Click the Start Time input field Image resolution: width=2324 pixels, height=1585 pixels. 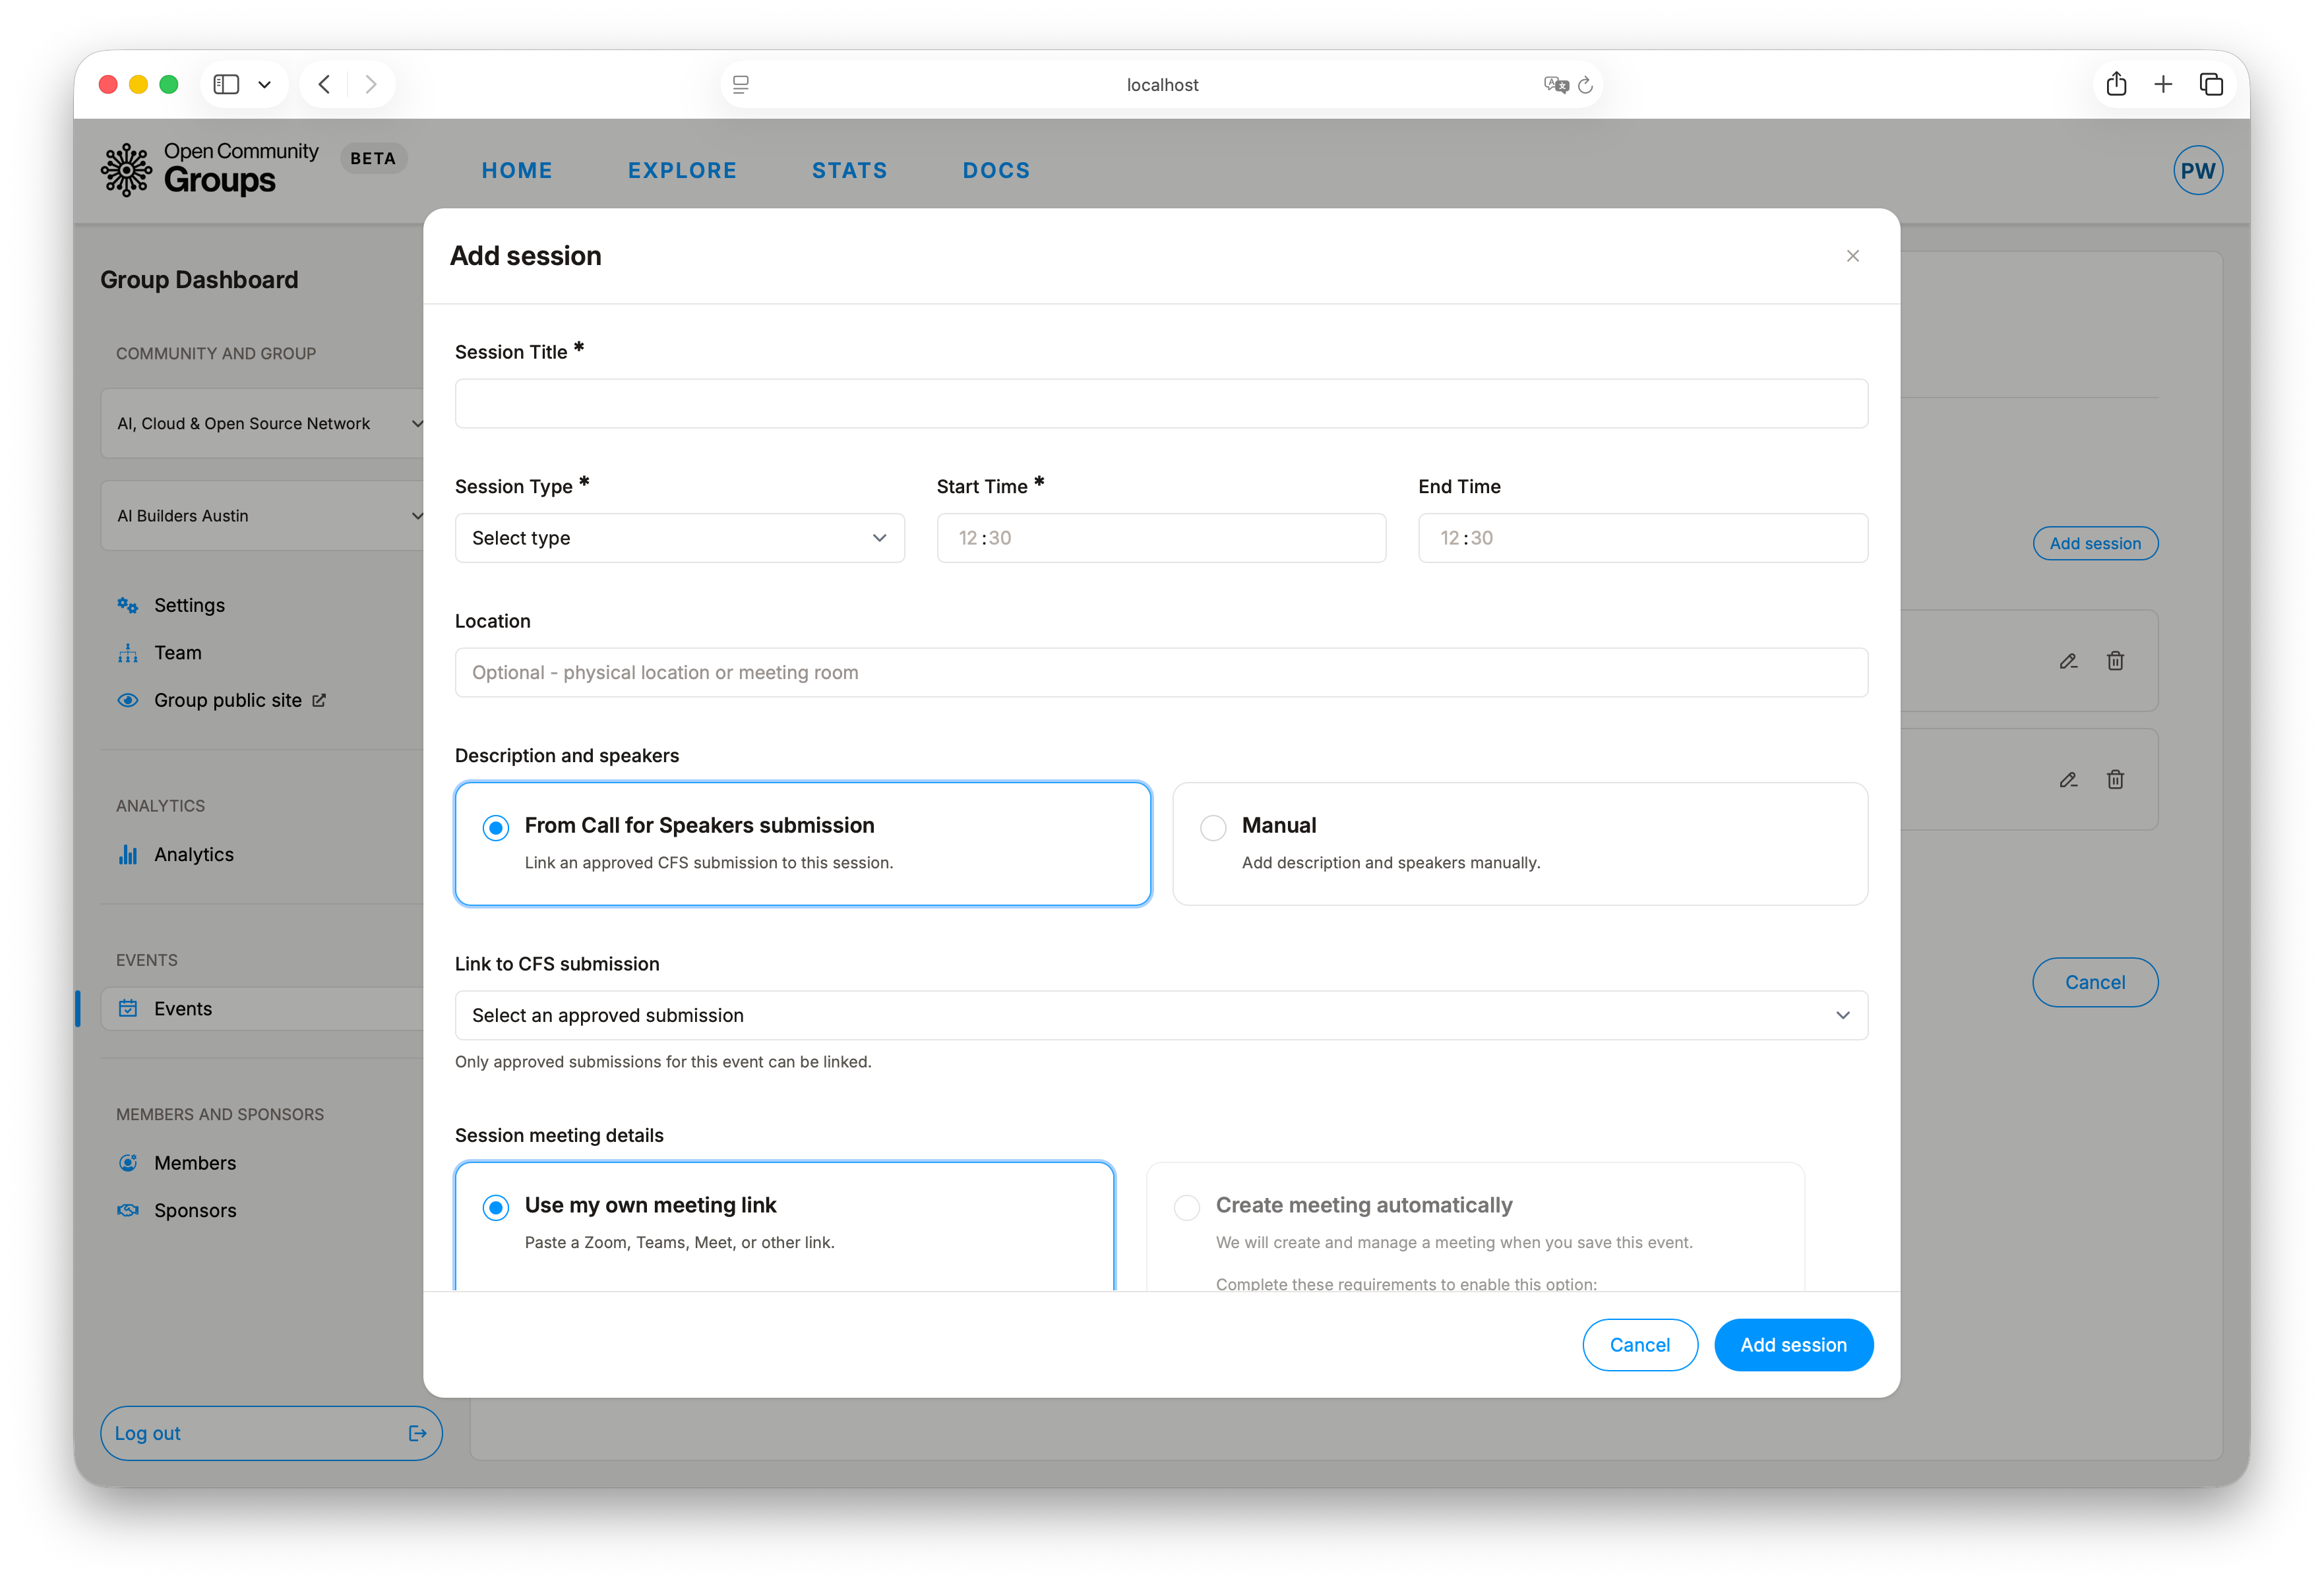point(1161,538)
